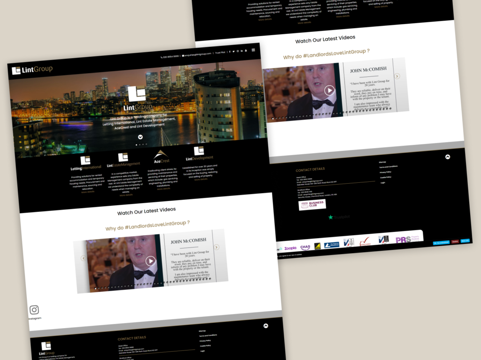Open the large Instagram icon below the videos
The image size is (481, 360).
[34, 310]
